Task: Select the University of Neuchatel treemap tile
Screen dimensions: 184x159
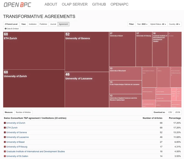Action: pos(126,73)
